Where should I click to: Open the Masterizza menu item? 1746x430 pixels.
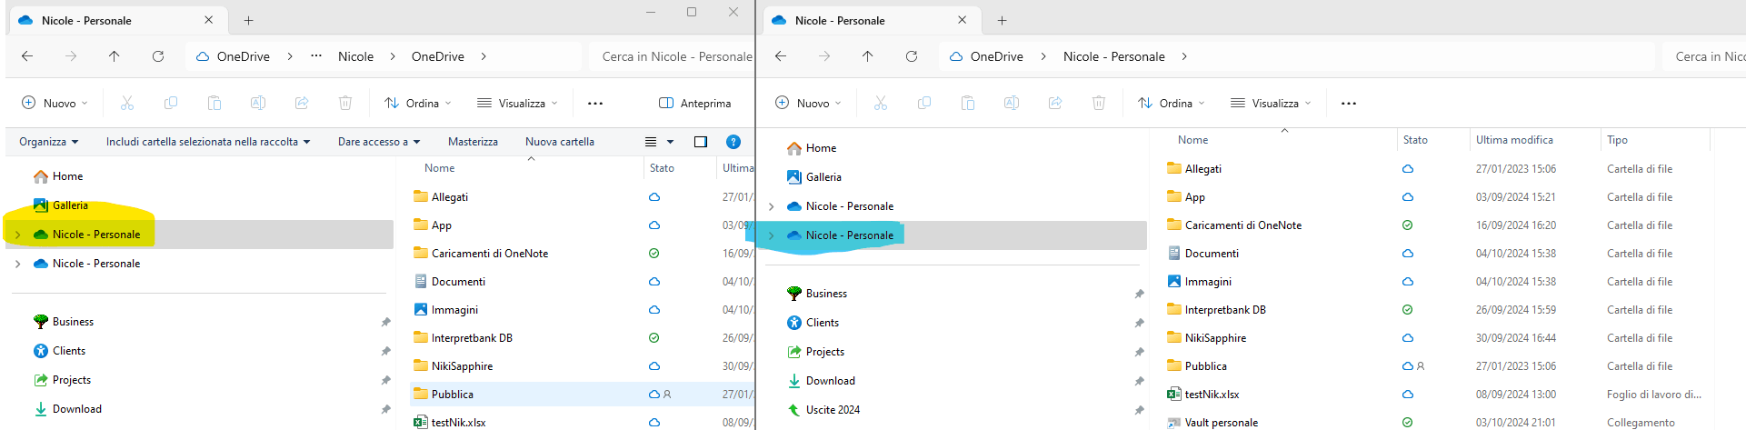coord(473,142)
